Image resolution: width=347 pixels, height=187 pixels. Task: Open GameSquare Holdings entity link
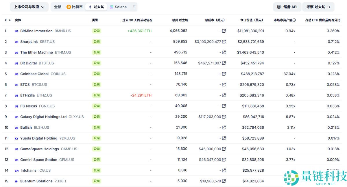point(40,149)
